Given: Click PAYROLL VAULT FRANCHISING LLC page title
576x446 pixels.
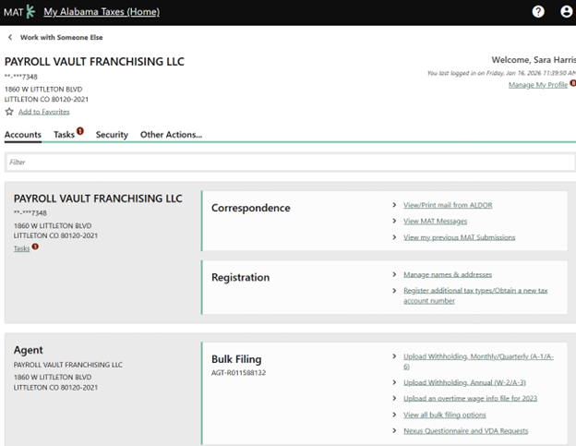Looking at the screenshot, I should click(94, 62).
